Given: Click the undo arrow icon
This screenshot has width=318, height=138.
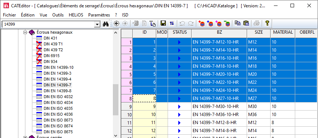Looking at the screenshot, I should click(182, 24).
